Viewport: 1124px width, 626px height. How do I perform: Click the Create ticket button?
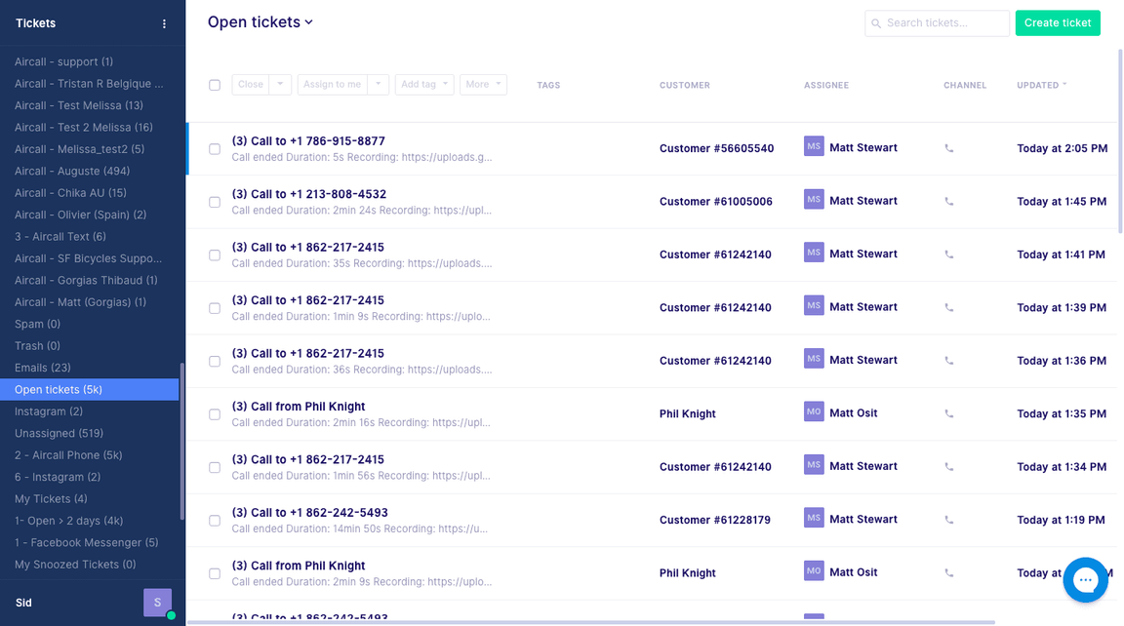1058,23
